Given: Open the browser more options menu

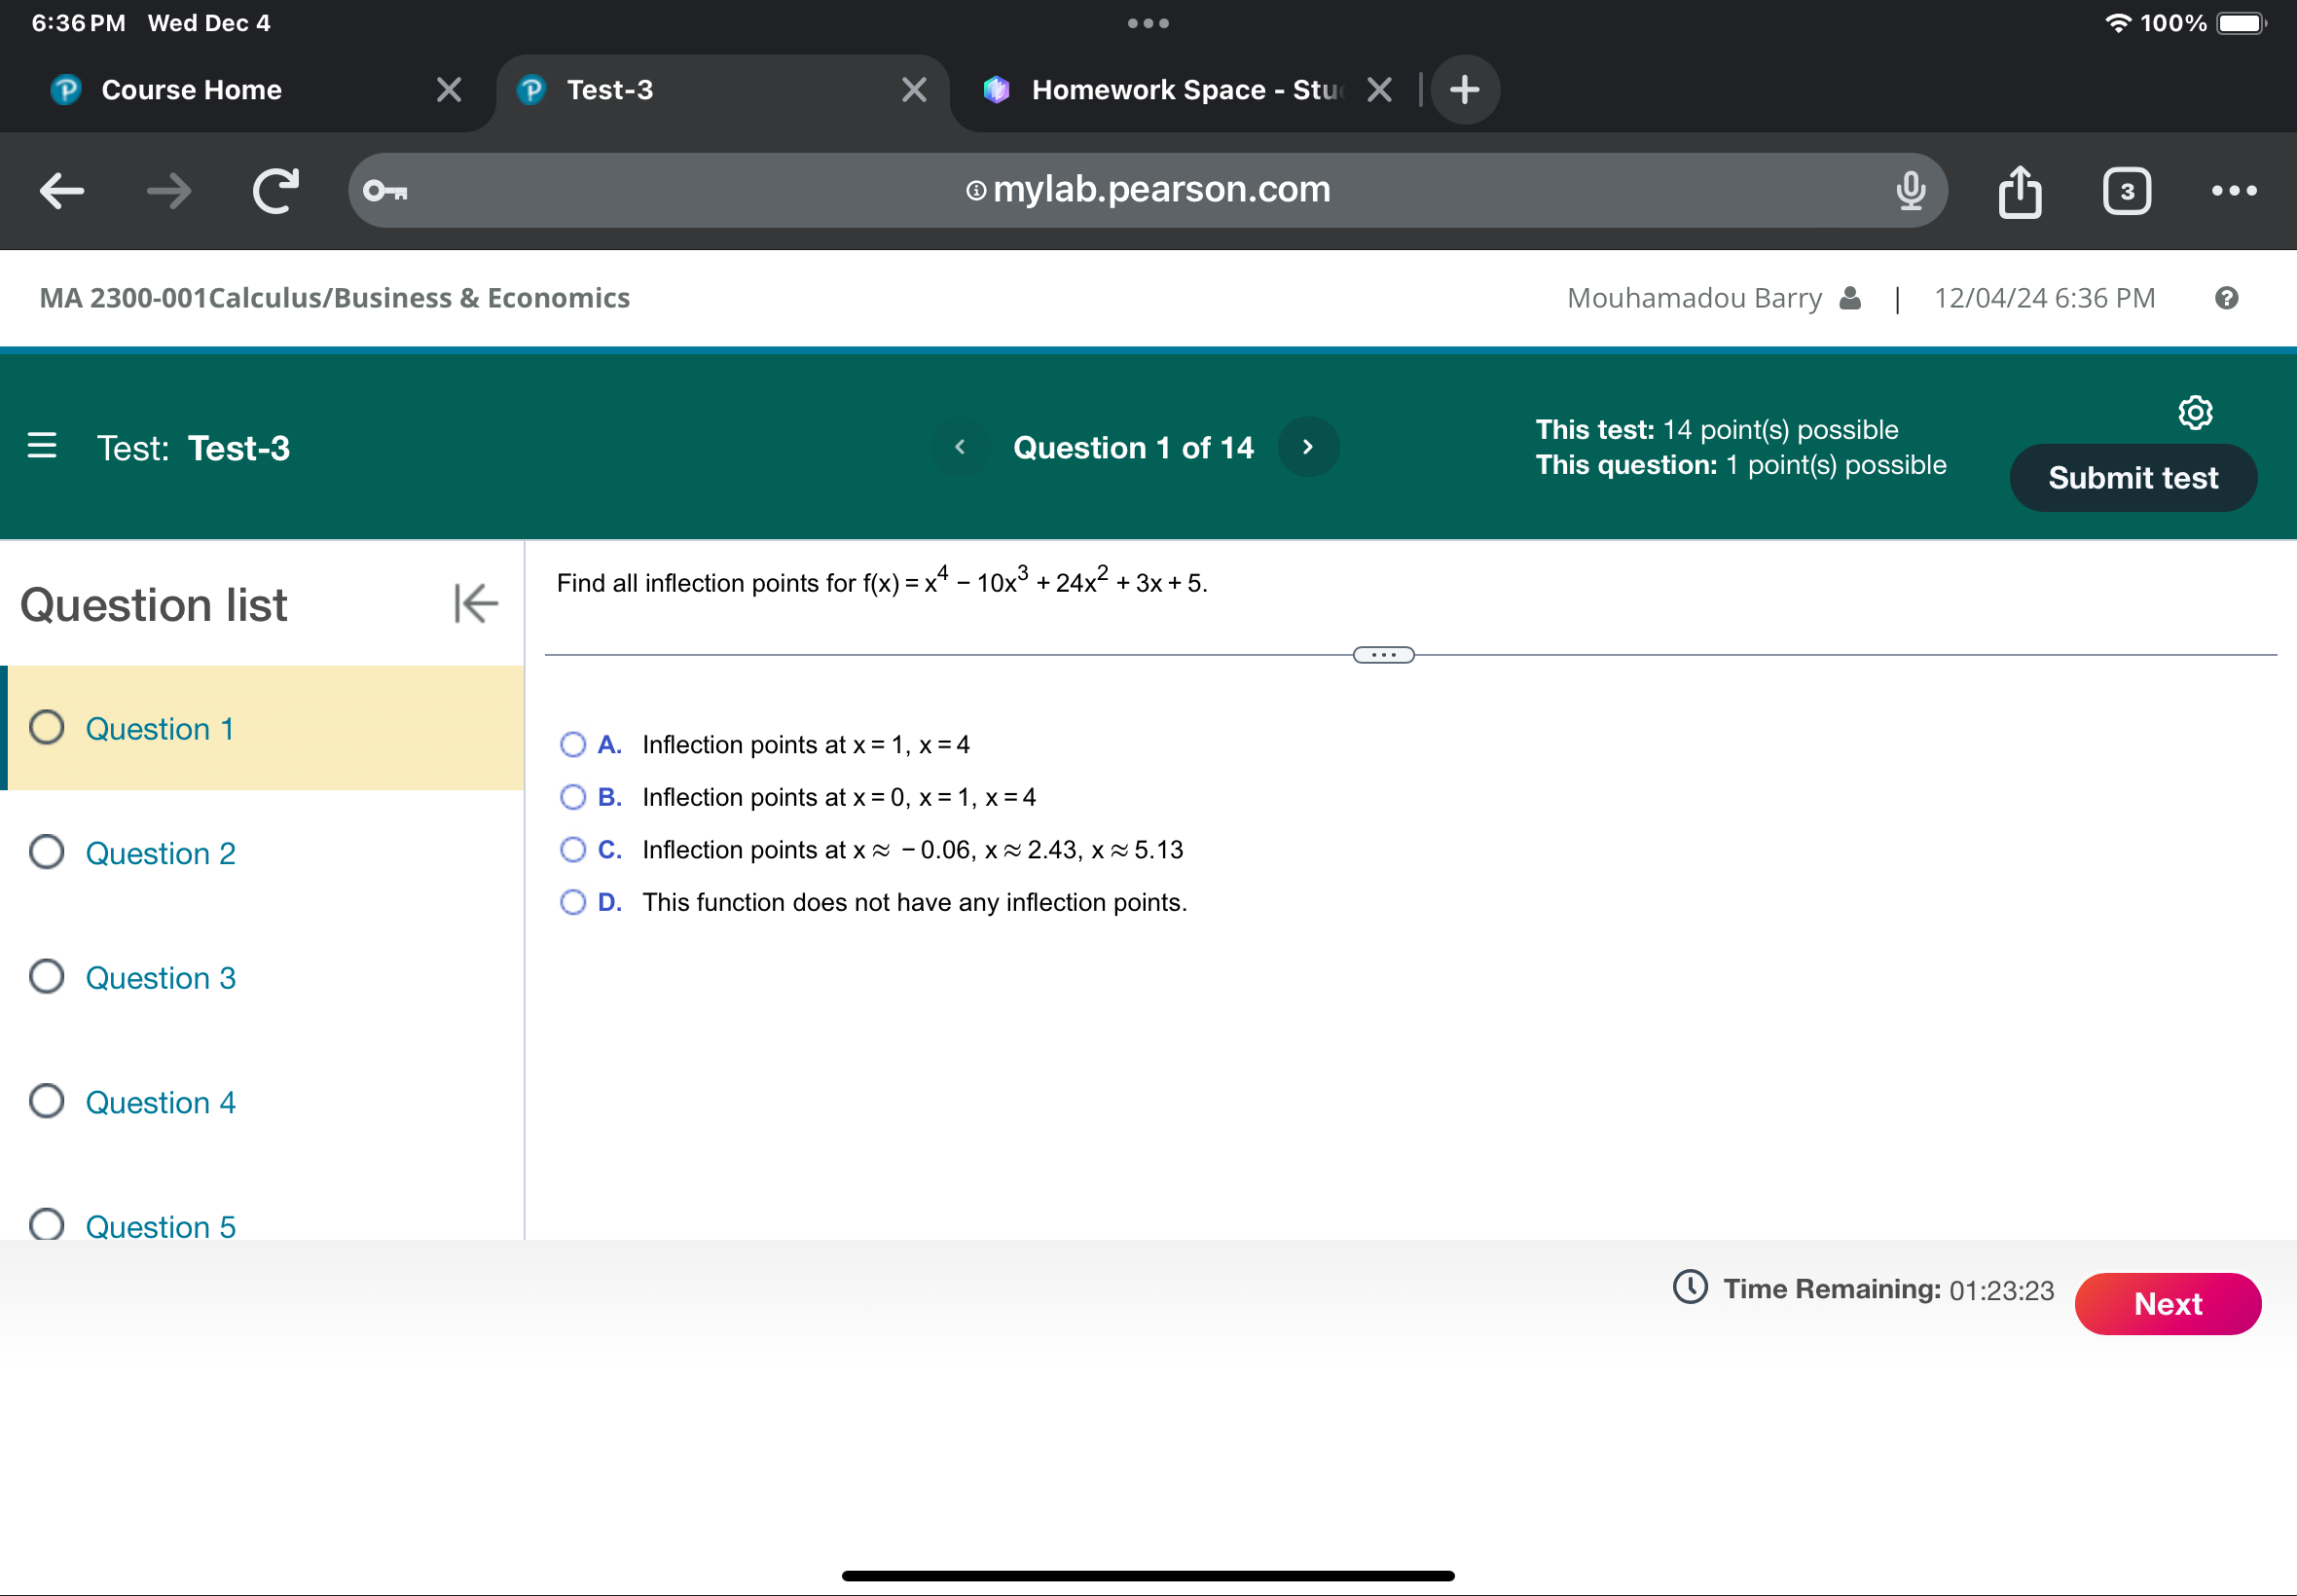Looking at the screenshot, I should pos(2233,190).
